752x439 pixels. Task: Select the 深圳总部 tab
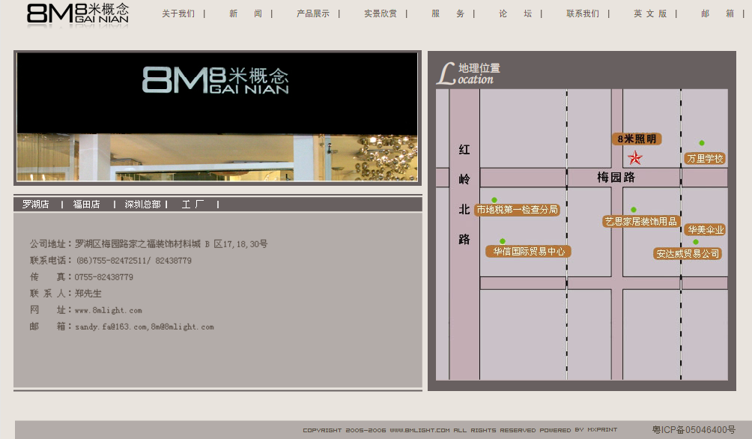[142, 203]
